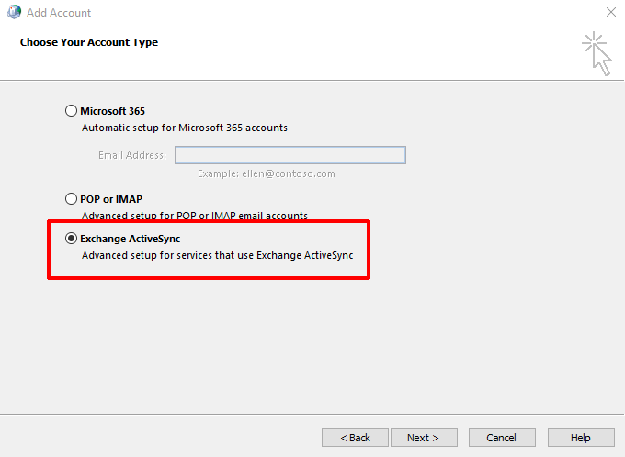Click 'Advanced setup for services' ActiveSync description
Viewport: 625px width, 457px height.
217,255
